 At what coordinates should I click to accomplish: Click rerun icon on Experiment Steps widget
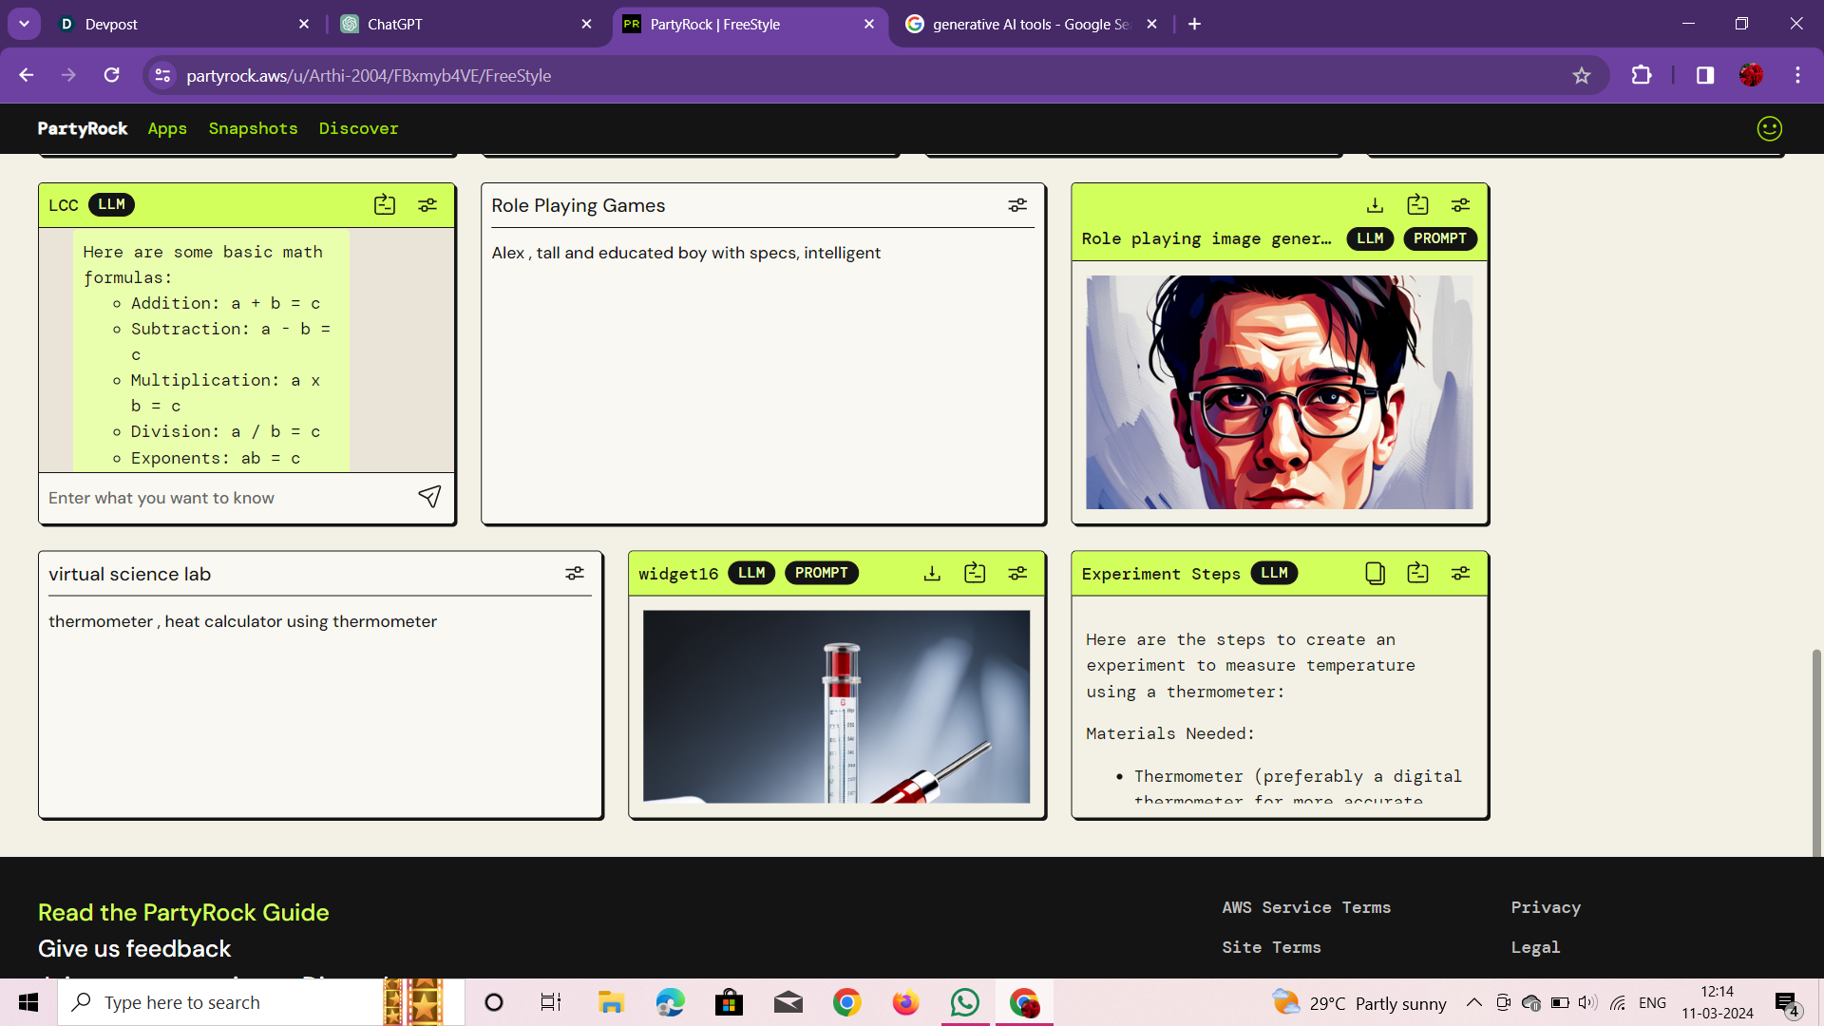pyautogui.click(x=1417, y=573)
